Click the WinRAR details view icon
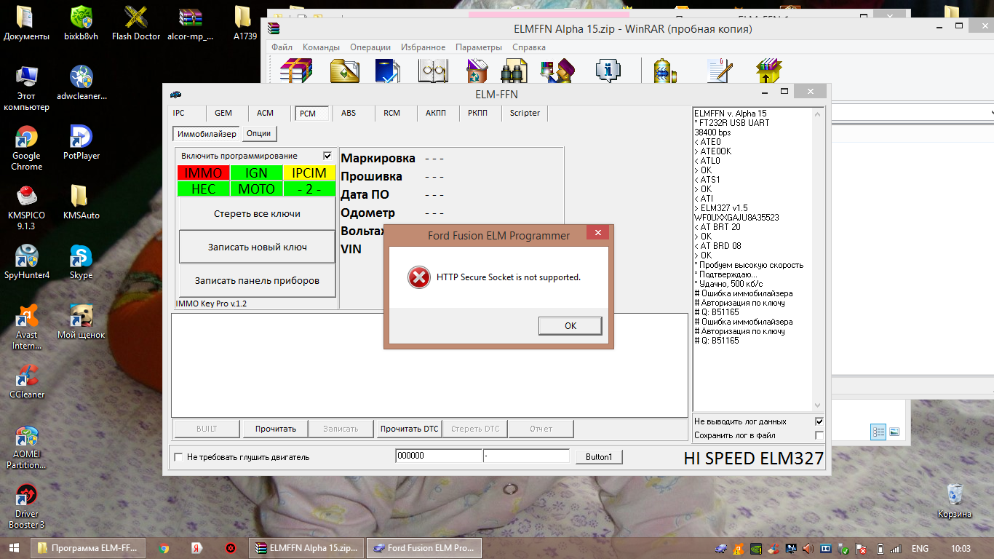 click(x=878, y=432)
